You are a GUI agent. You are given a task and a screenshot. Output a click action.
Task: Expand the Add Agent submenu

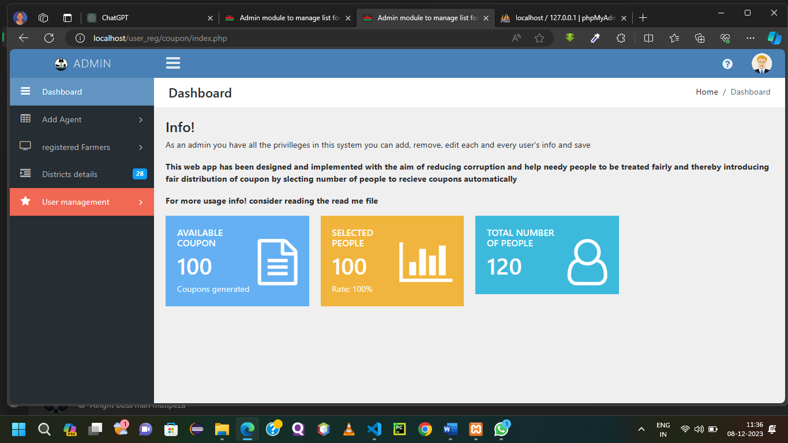pos(140,119)
